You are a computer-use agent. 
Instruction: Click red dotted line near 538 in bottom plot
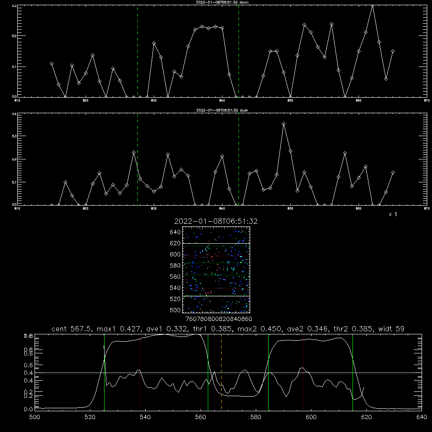(140, 372)
